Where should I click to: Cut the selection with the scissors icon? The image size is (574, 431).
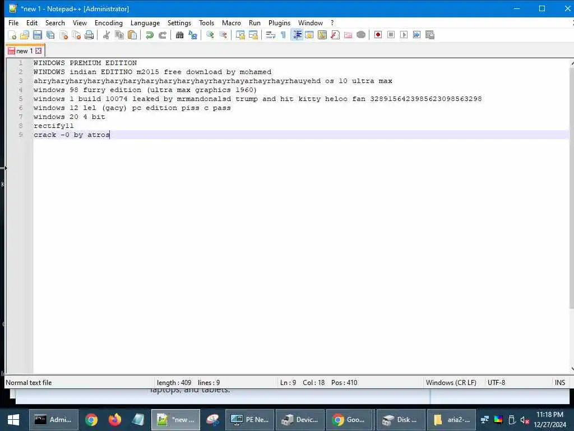point(107,35)
